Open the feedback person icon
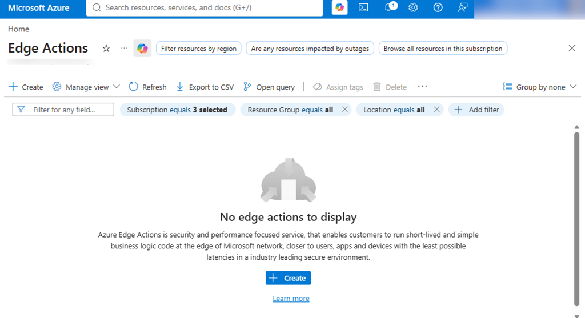This screenshot has width=585, height=318. tap(463, 7)
